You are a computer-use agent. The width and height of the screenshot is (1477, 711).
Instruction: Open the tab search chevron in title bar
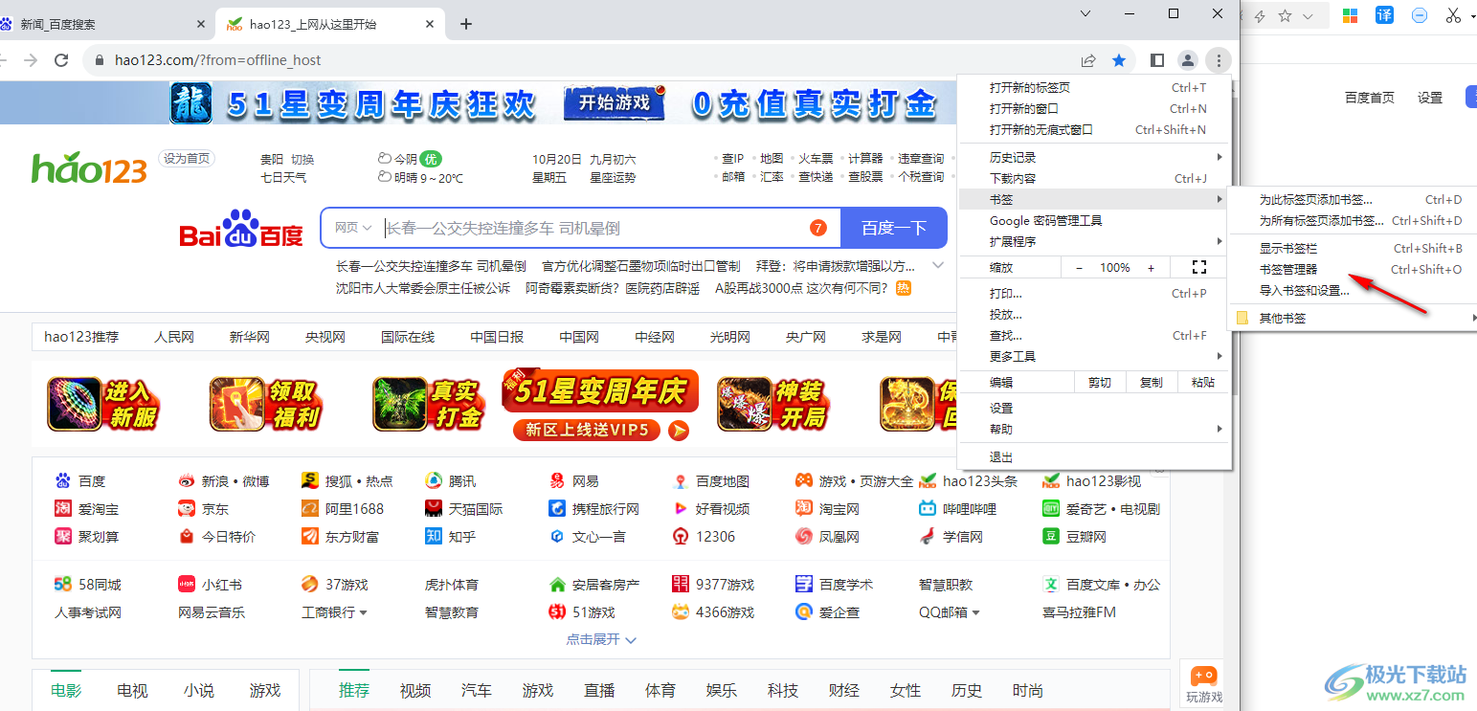tap(1085, 13)
